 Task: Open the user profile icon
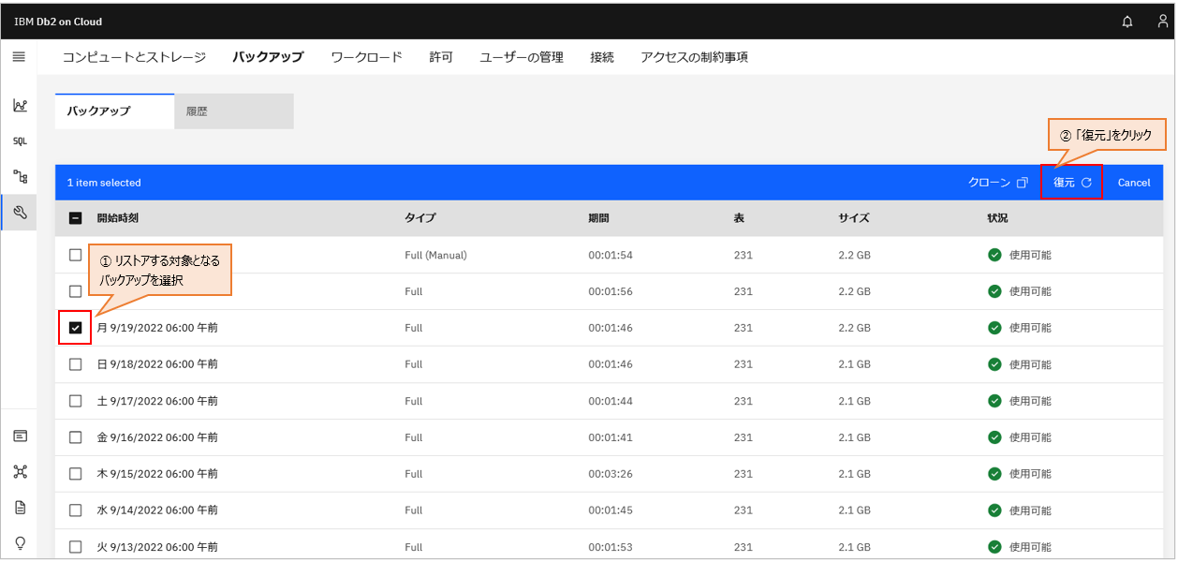[1161, 21]
